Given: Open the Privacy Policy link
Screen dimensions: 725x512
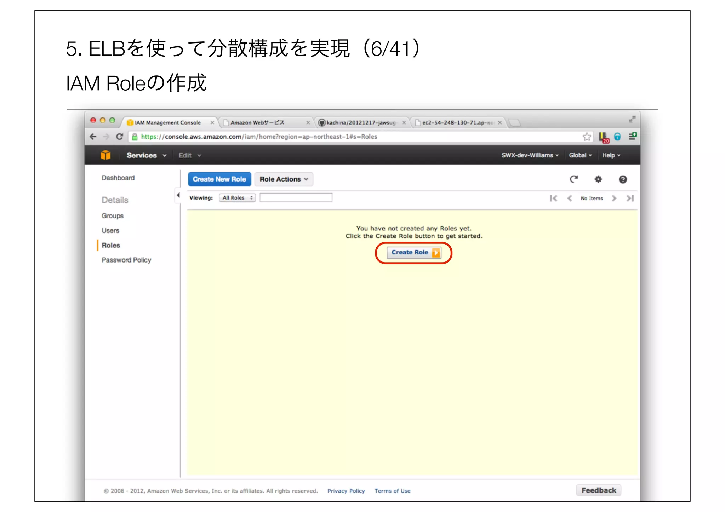Looking at the screenshot, I should (346, 491).
